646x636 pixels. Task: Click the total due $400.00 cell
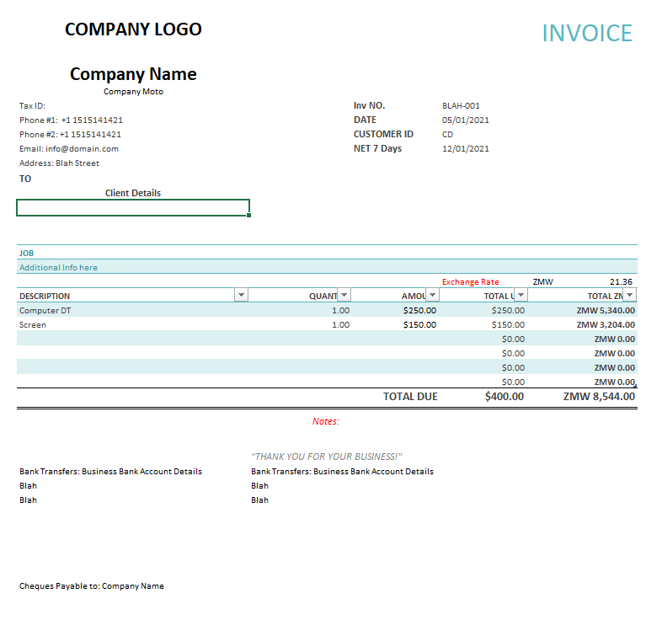pyautogui.click(x=504, y=397)
